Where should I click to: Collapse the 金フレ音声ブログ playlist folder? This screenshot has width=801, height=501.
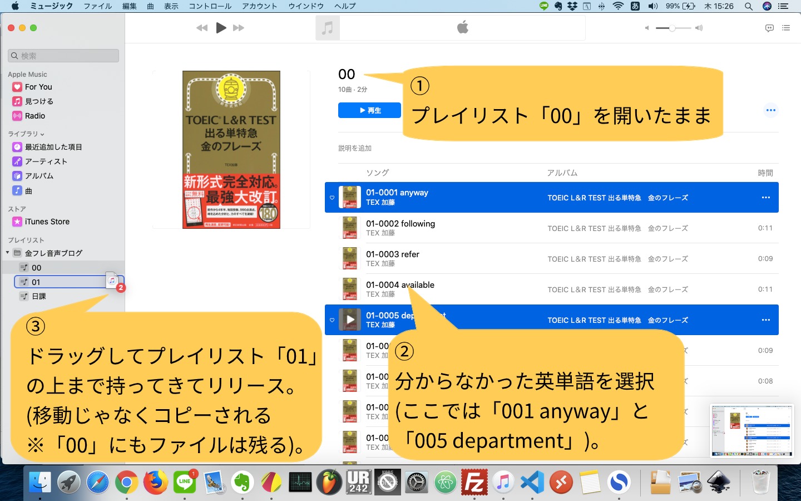[8, 252]
